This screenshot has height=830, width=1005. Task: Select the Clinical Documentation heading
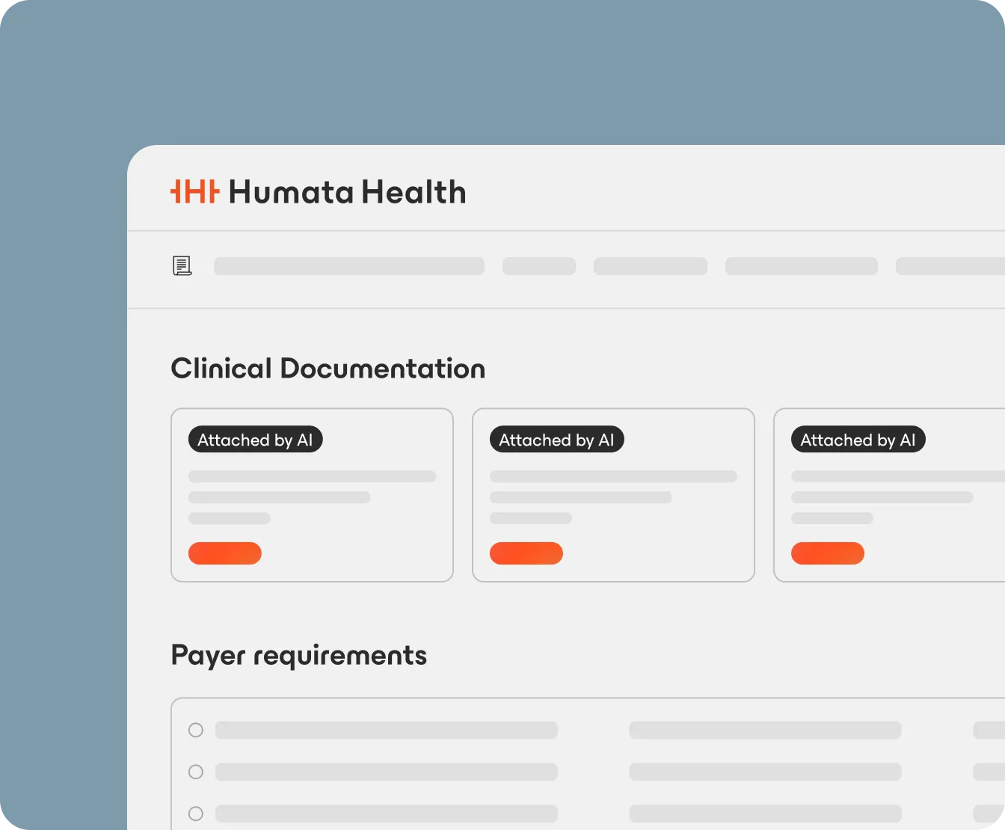(328, 369)
